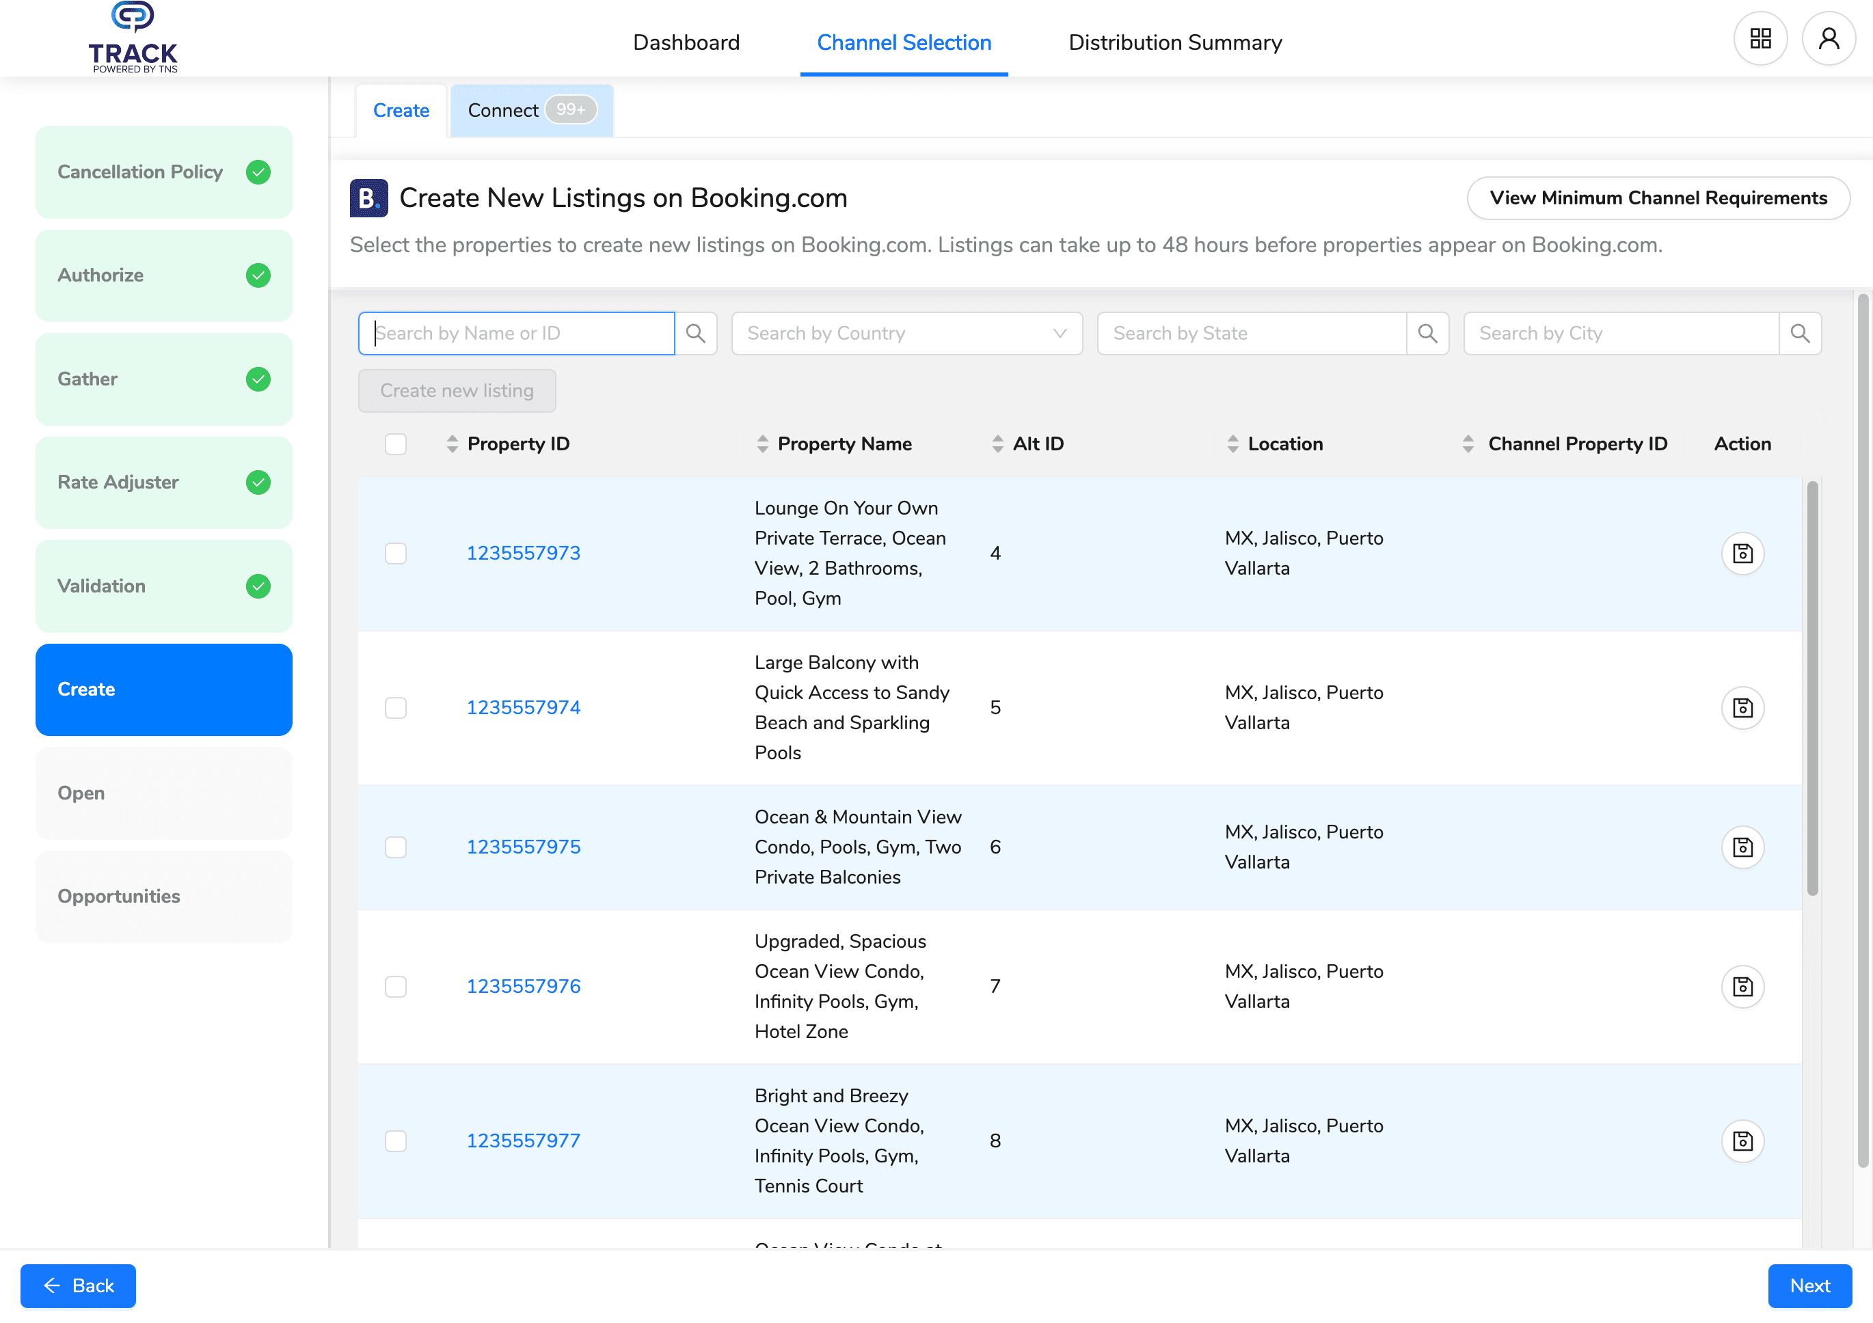Image resolution: width=1873 pixels, height=1323 pixels.
Task: Select the Channel Selection tab
Action: [x=904, y=42]
